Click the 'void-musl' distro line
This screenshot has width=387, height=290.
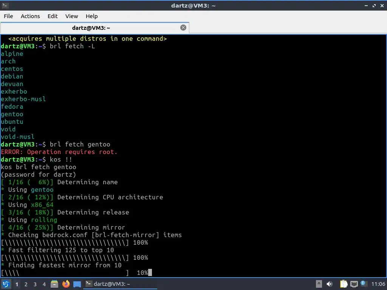17,137
